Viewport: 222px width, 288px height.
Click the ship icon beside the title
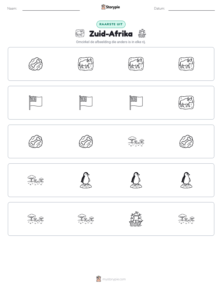click(x=142, y=33)
